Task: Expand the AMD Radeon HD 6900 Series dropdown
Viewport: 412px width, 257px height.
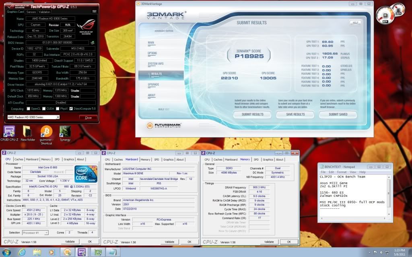Action: (x=58, y=117)
